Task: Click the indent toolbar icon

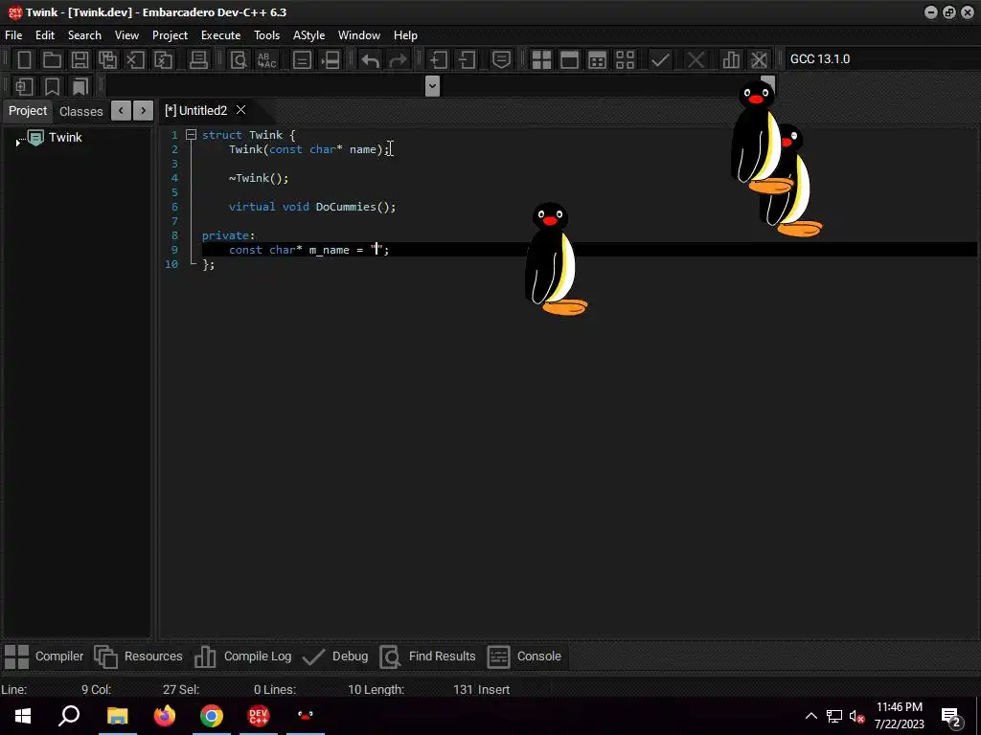Action: coord(439,60)
